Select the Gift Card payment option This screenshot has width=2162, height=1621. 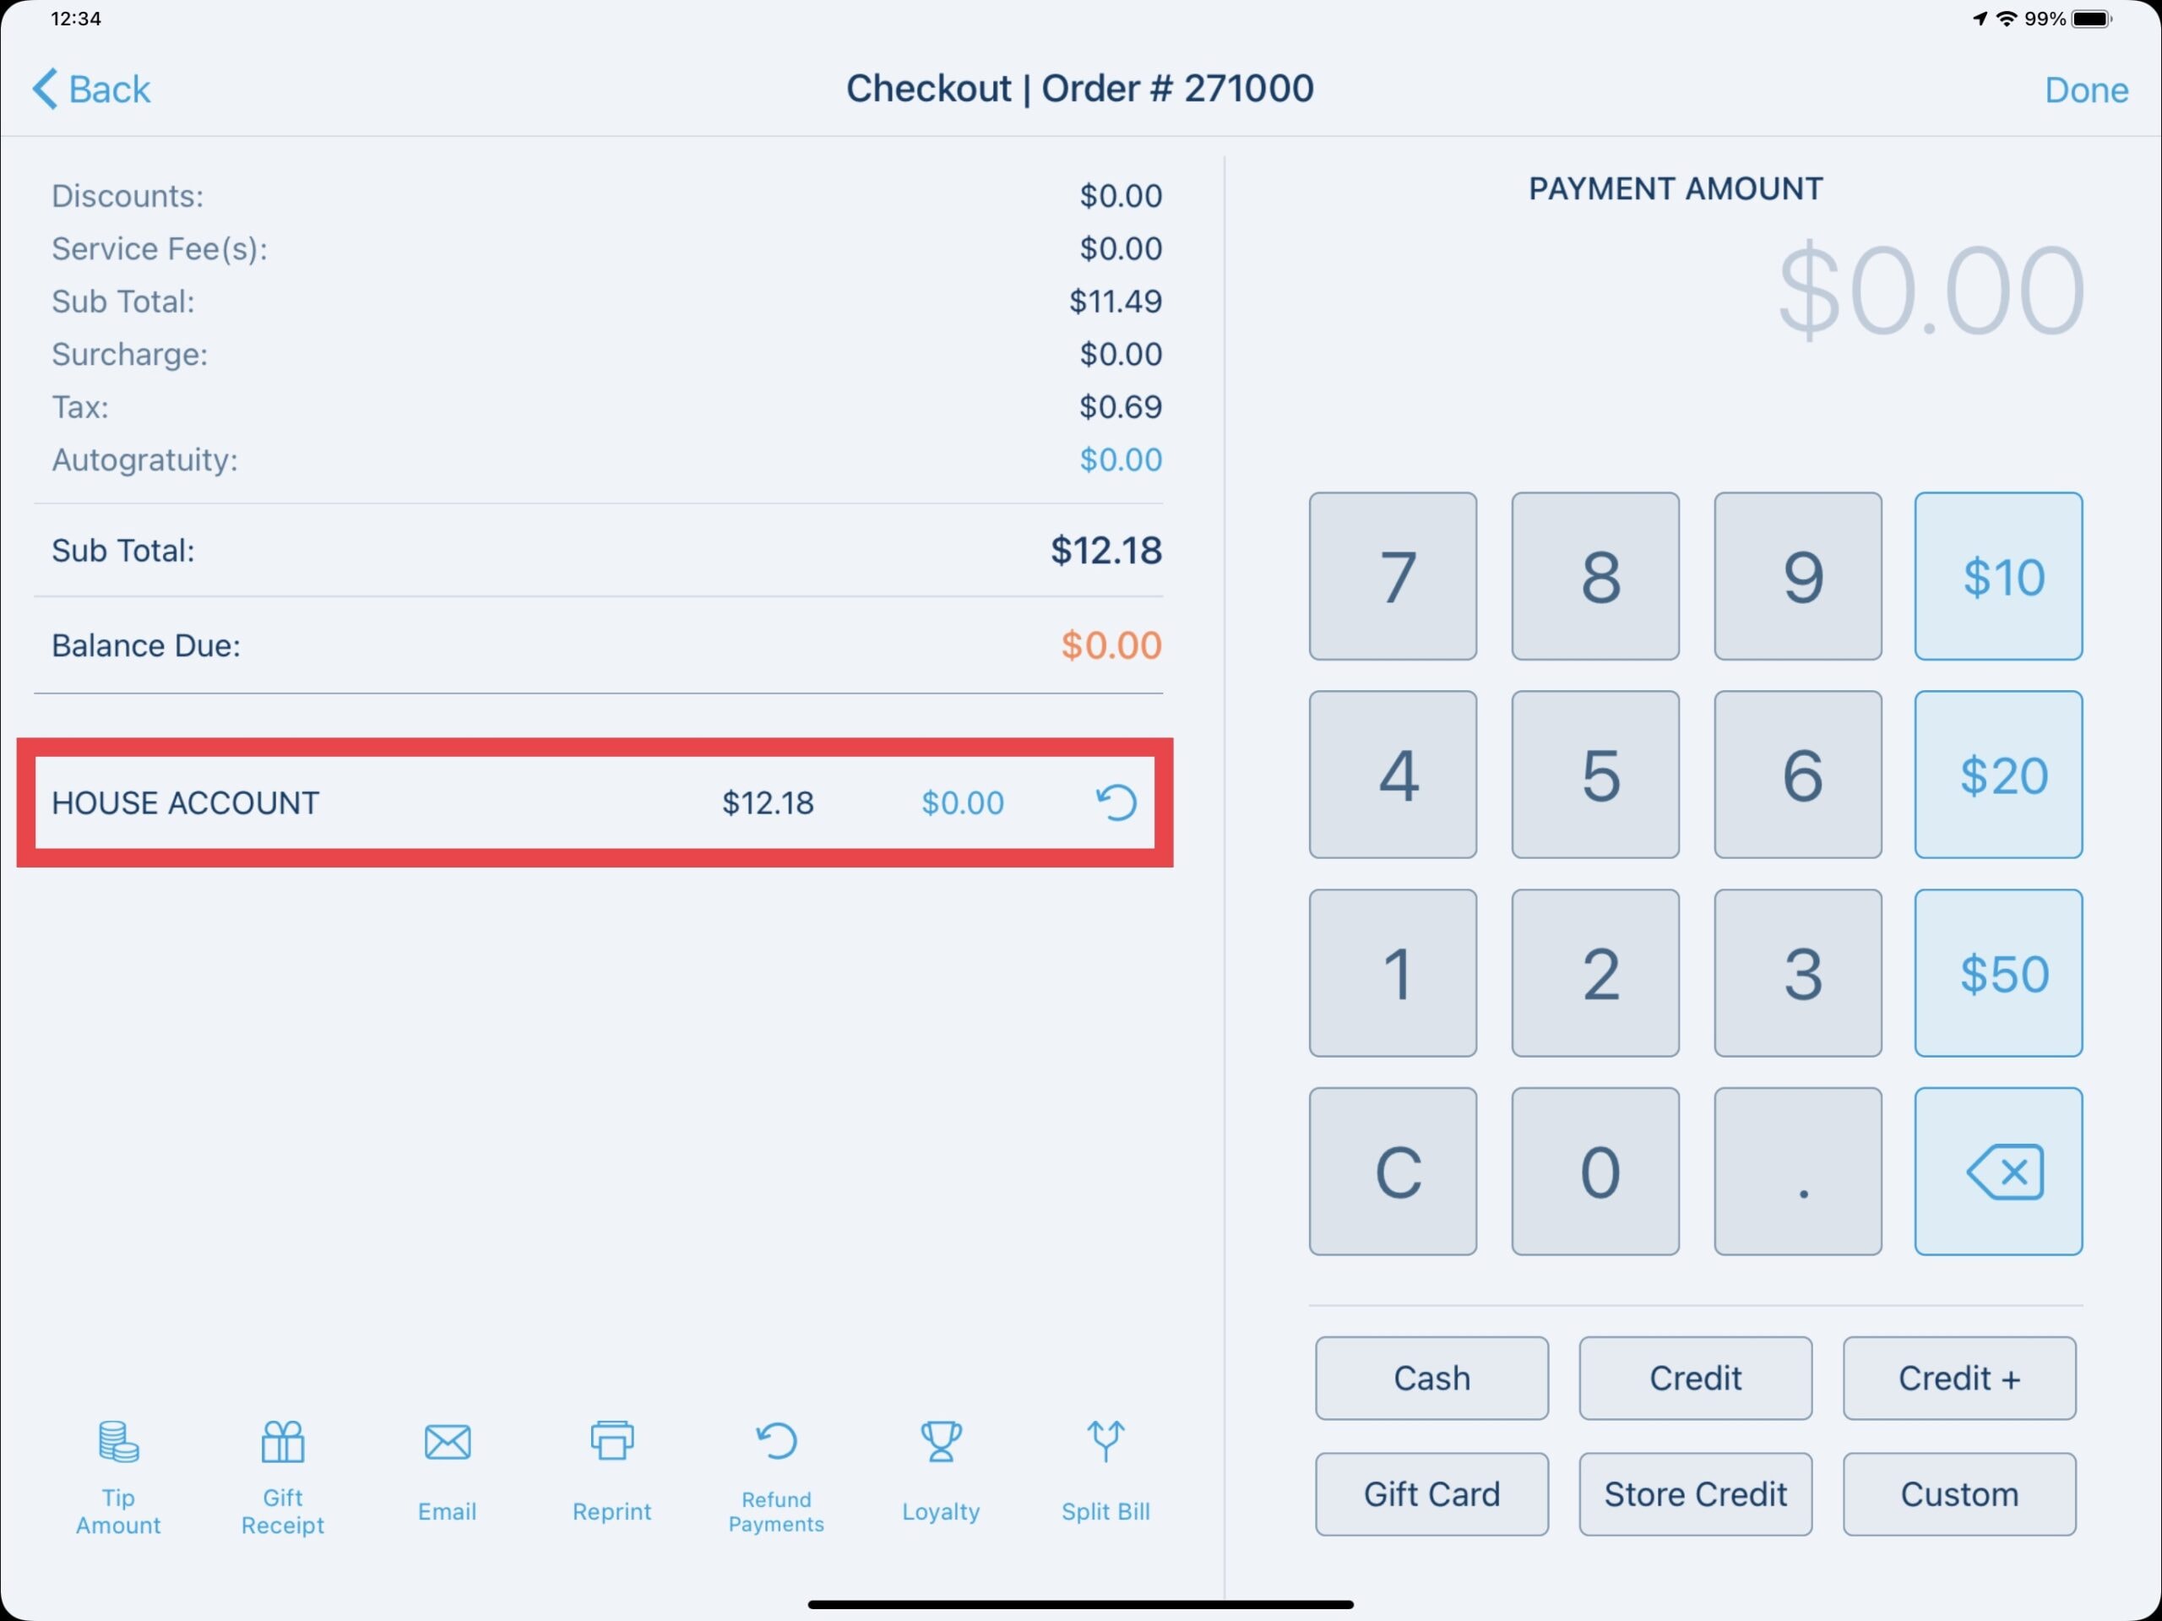[x=1431, y=1493]
